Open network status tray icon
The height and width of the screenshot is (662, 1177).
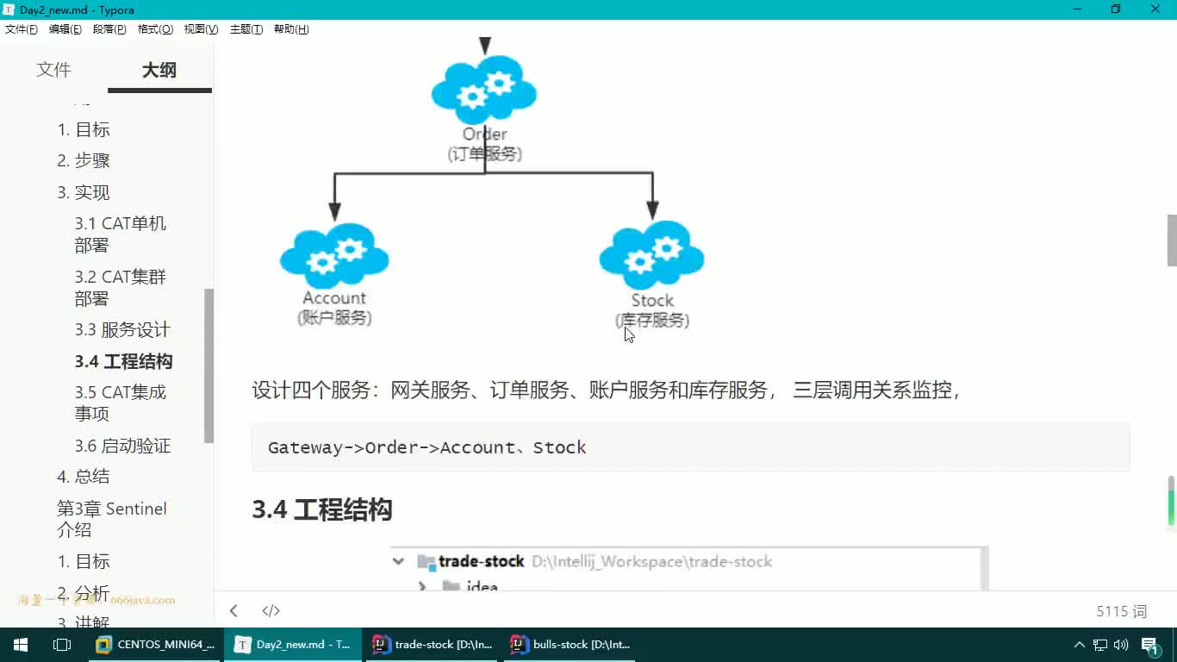pyautogui.click(x=1100, y=645)
